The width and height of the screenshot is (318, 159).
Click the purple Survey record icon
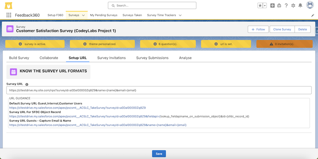coord(10,29)
